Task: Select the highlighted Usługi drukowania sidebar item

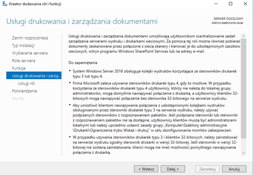Action: click(34, 76)
